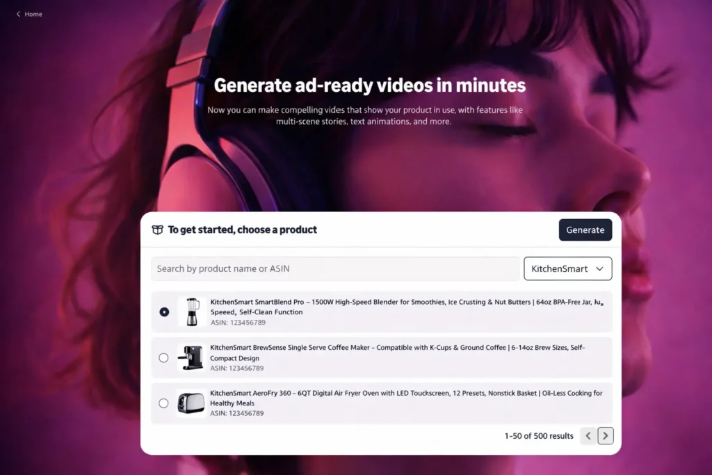The height and width of the screenshot is (475, 712).
Task: Click the chevron inside the KitchenSmart selector
Action: [x=599, y=268]
